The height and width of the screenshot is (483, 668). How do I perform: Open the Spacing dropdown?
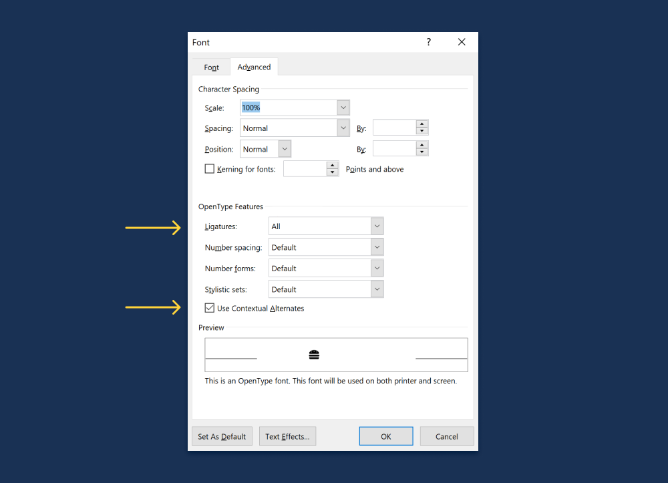(343, 128)
